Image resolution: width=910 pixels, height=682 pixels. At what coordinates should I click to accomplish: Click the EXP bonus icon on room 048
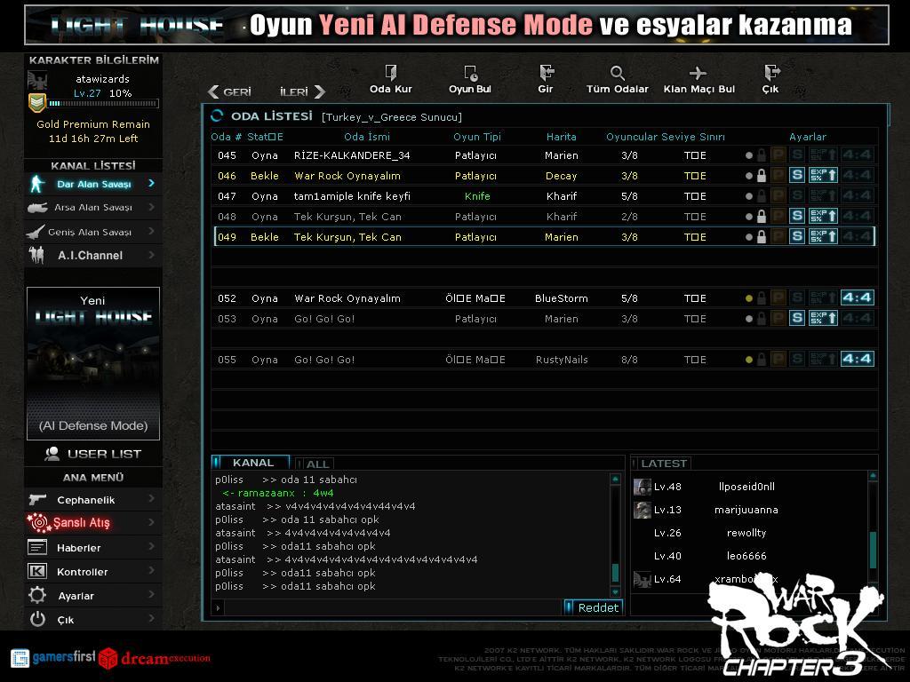pos(824,216)
